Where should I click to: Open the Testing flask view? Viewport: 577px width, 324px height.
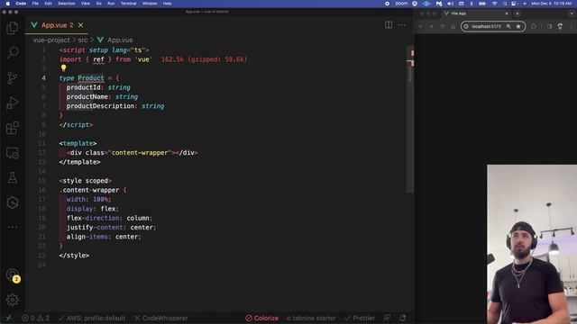point(12,178)
